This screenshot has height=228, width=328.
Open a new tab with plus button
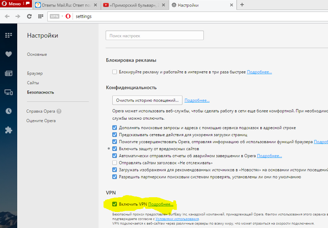click(242, 5)
